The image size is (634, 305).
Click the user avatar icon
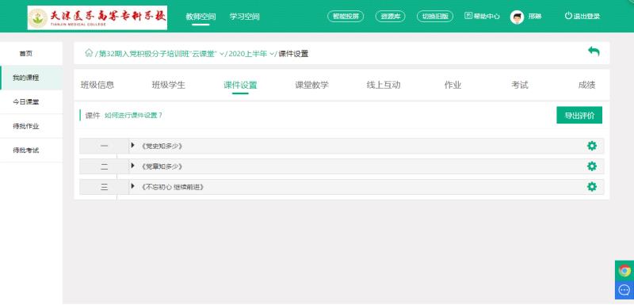pyautogui.click(x=517, y=17)
